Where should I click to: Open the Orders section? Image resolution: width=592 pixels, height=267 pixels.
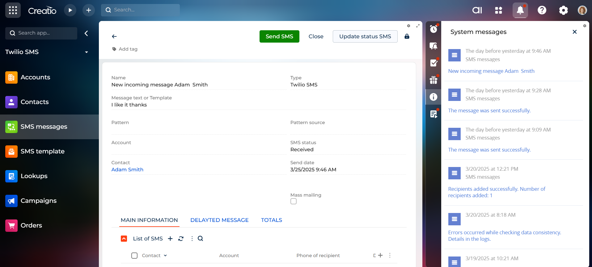tap(49, 225)
